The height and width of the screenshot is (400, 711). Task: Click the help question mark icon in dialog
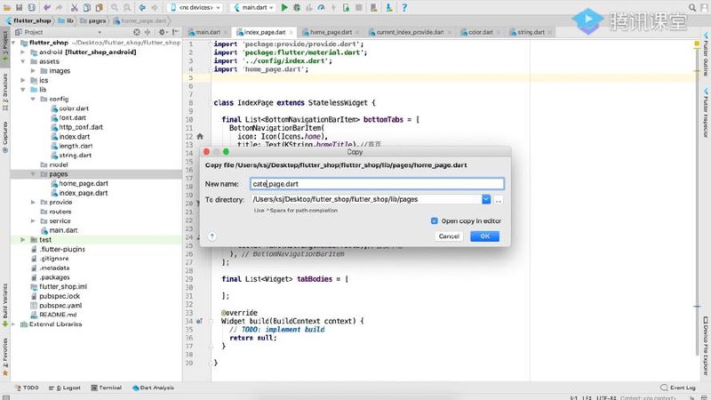[x=212, y=236]
